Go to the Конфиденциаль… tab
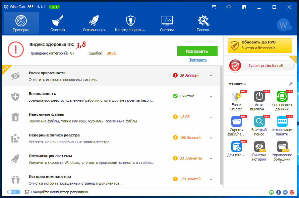 [131, 23]
